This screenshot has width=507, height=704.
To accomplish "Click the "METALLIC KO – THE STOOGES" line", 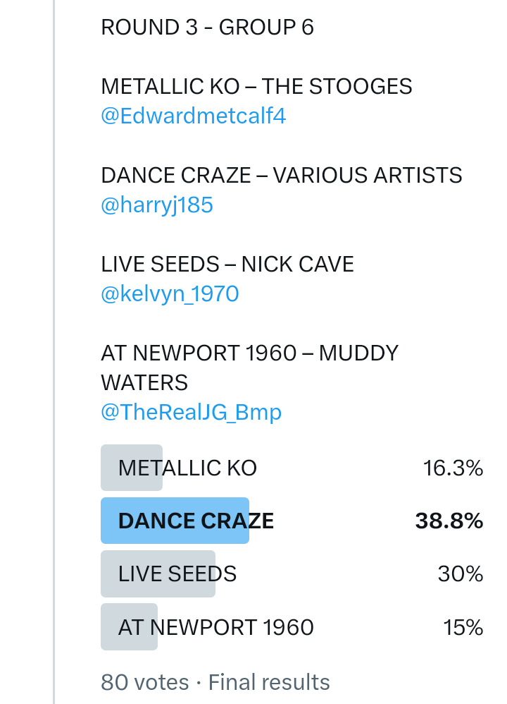I will pyautogui.click(x=256, y=87).
